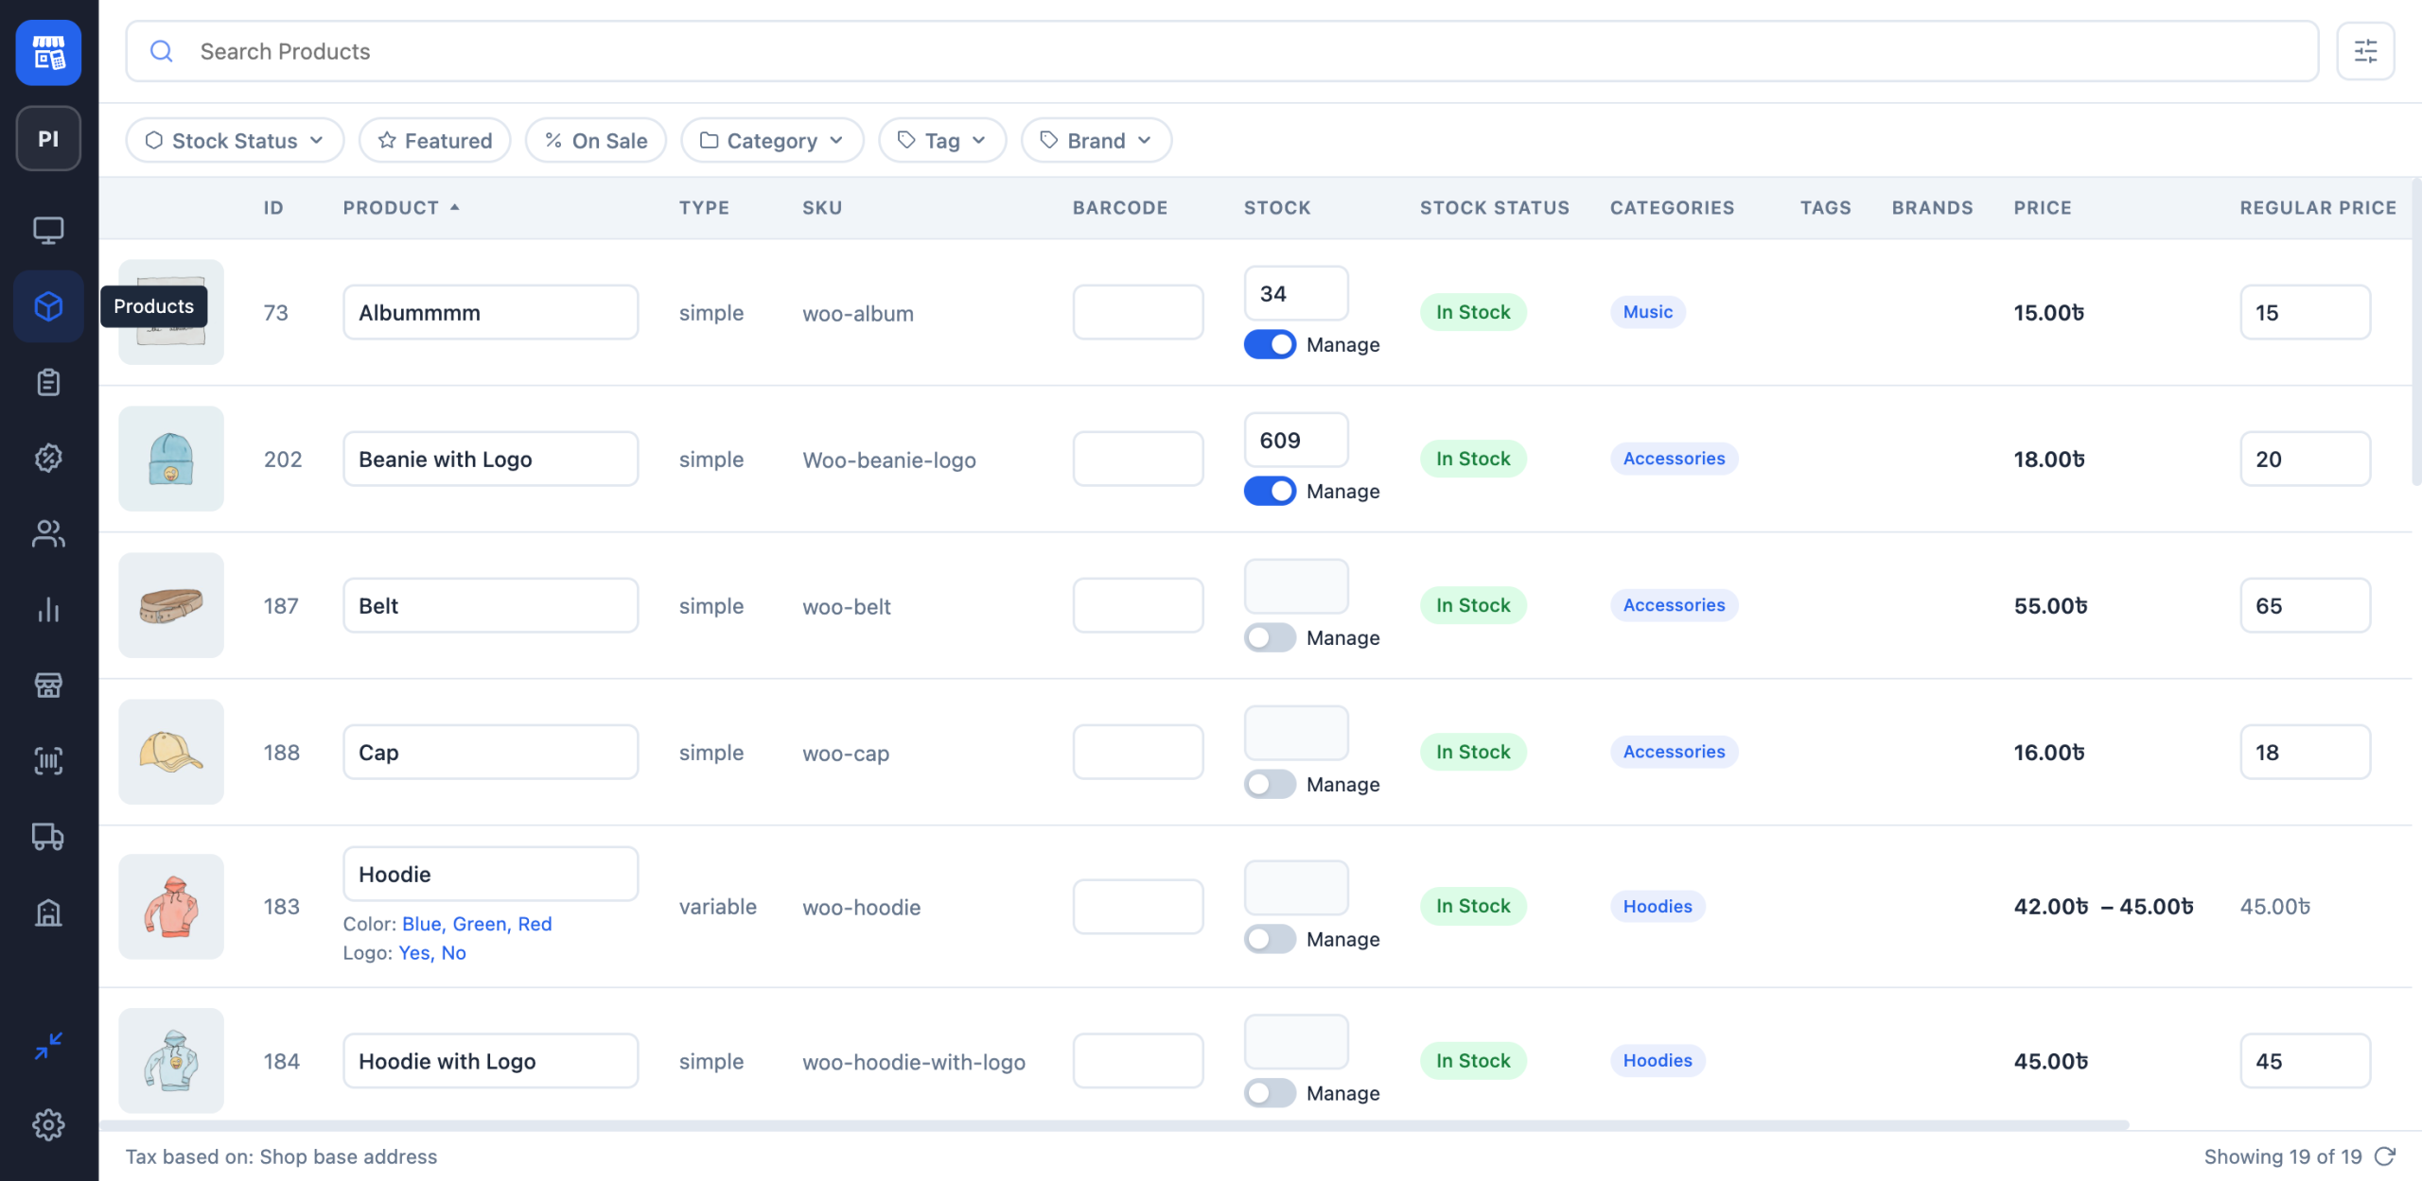Enable Manage stock for Cap
The image size is (2422, 1181).
pos(1270,784)
